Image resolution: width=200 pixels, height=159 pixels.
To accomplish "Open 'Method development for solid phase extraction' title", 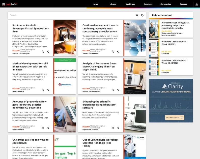I will pos(30,67).
